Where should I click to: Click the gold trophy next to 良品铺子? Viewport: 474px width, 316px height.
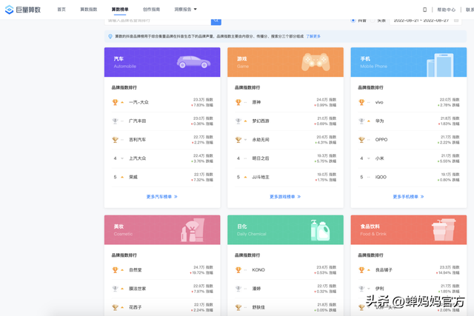click(361, 270)
